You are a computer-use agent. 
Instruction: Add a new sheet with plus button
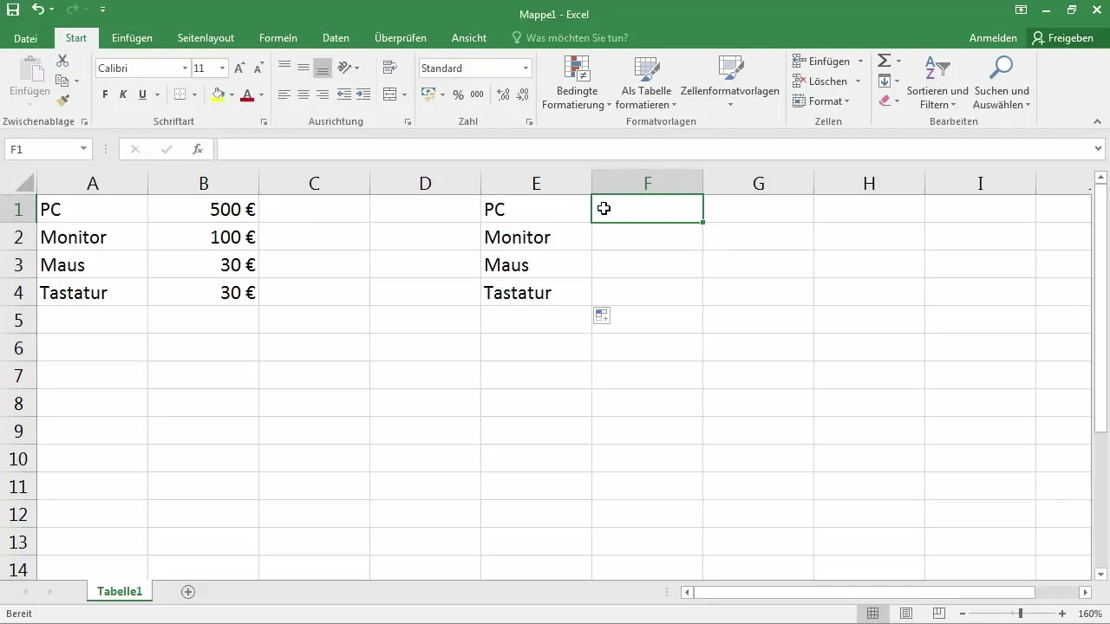[188, 592]
